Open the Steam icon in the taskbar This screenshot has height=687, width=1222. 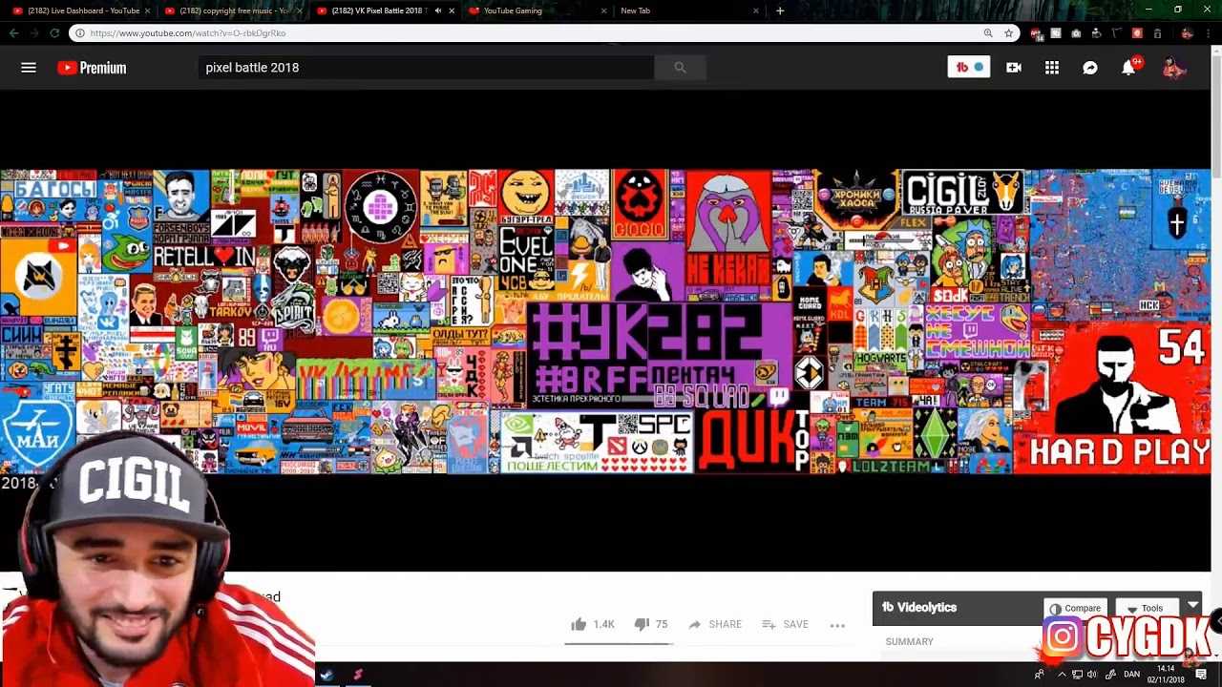coord(327,675)
